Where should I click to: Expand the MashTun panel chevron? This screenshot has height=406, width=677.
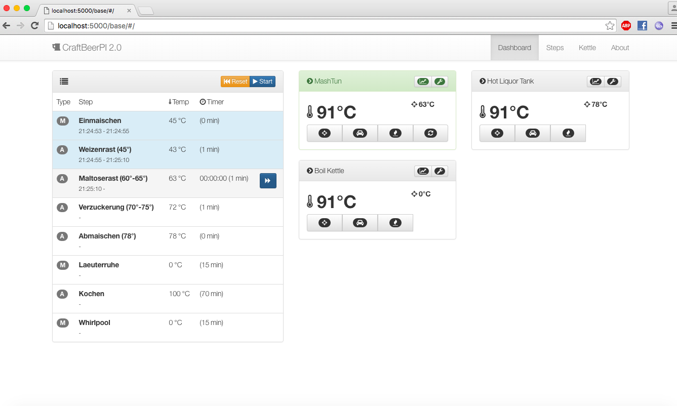tap(310, 81)
